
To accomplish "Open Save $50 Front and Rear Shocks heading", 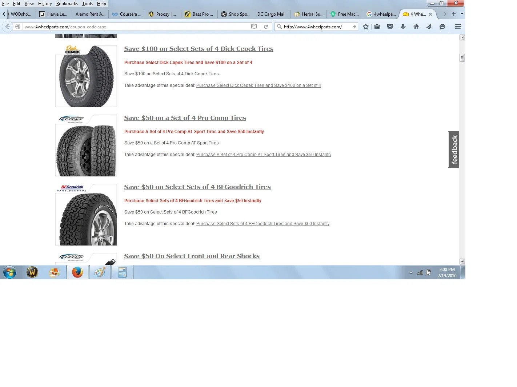I will coord(192,256).
